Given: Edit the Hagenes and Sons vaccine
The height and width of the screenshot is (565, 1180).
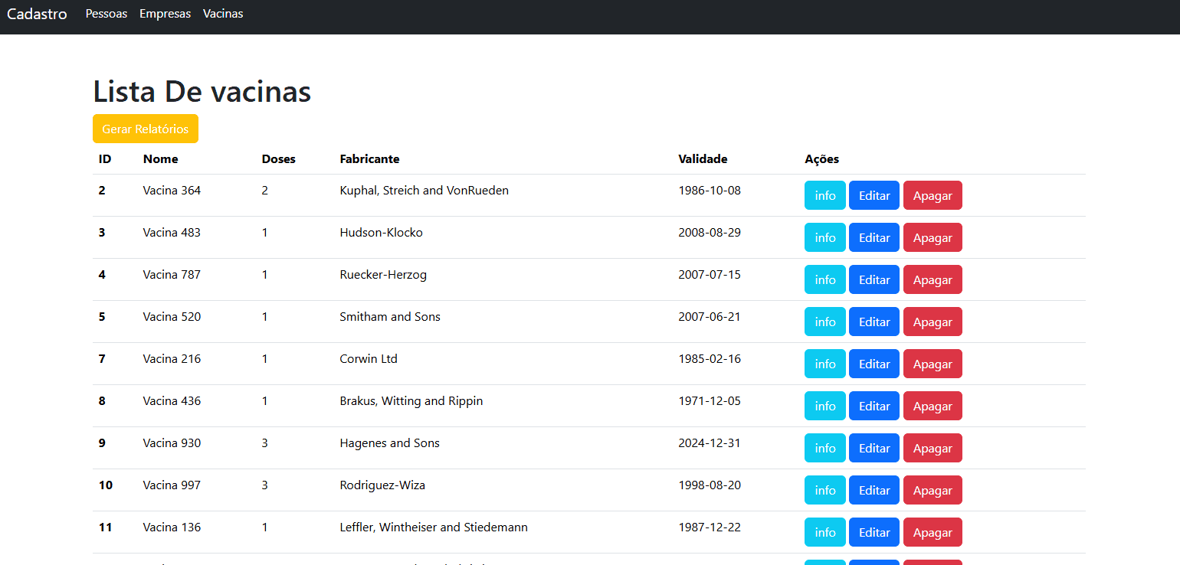Looking at the screenshot, I should (874, 448).
